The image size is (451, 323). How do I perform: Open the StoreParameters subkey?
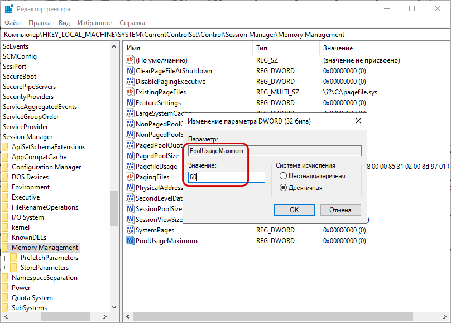pyautogui.click(x=44, y=268)
